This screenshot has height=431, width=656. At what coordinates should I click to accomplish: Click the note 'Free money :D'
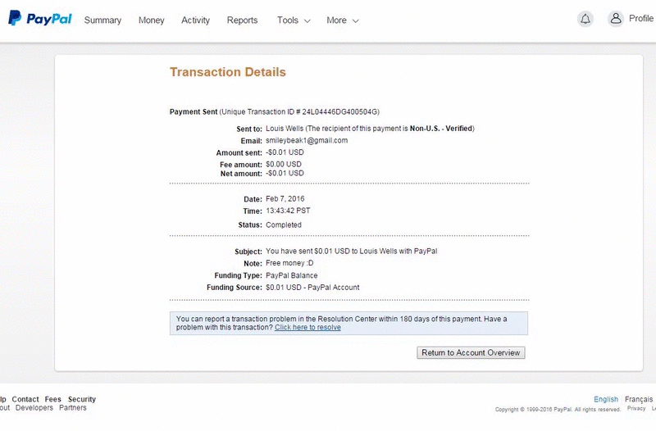click(289, 263)
